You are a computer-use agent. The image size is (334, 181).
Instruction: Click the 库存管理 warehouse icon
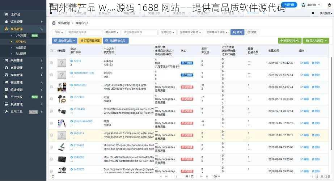[7, 75]
